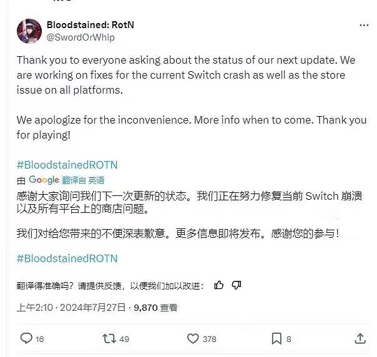Viewport: 377px width, 357px height.
Task: Click the translated #BloodstainedROTN hashtag
Action: coord(67,258)
